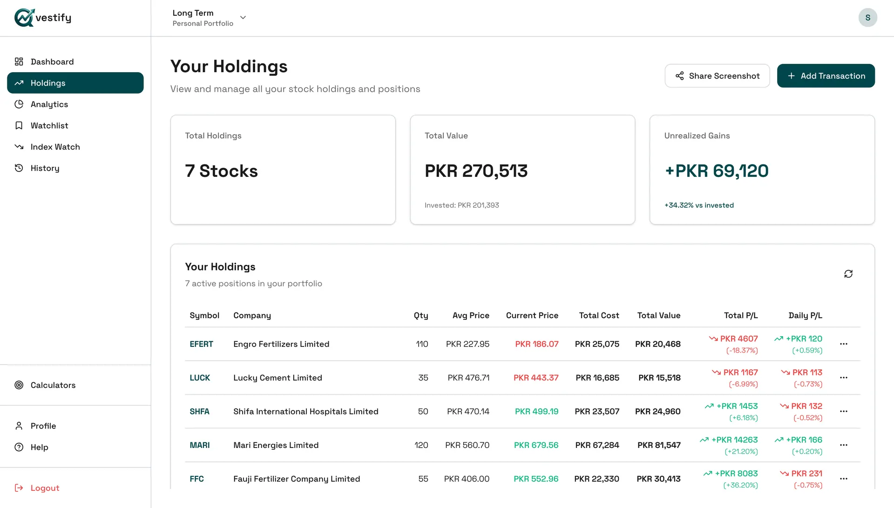Click the PKR 679.56 current price
This screenshot has height=508, width=894.
pos(536,445)
